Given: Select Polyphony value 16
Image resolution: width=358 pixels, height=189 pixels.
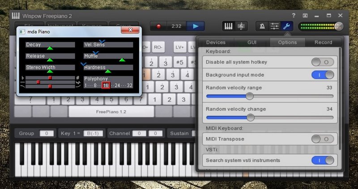Looking at the screenshot, I should [106, 85].
